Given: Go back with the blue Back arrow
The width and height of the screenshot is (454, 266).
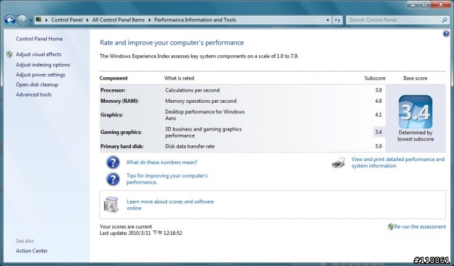Looking at the screenshot, I should (x=10, y=20).
